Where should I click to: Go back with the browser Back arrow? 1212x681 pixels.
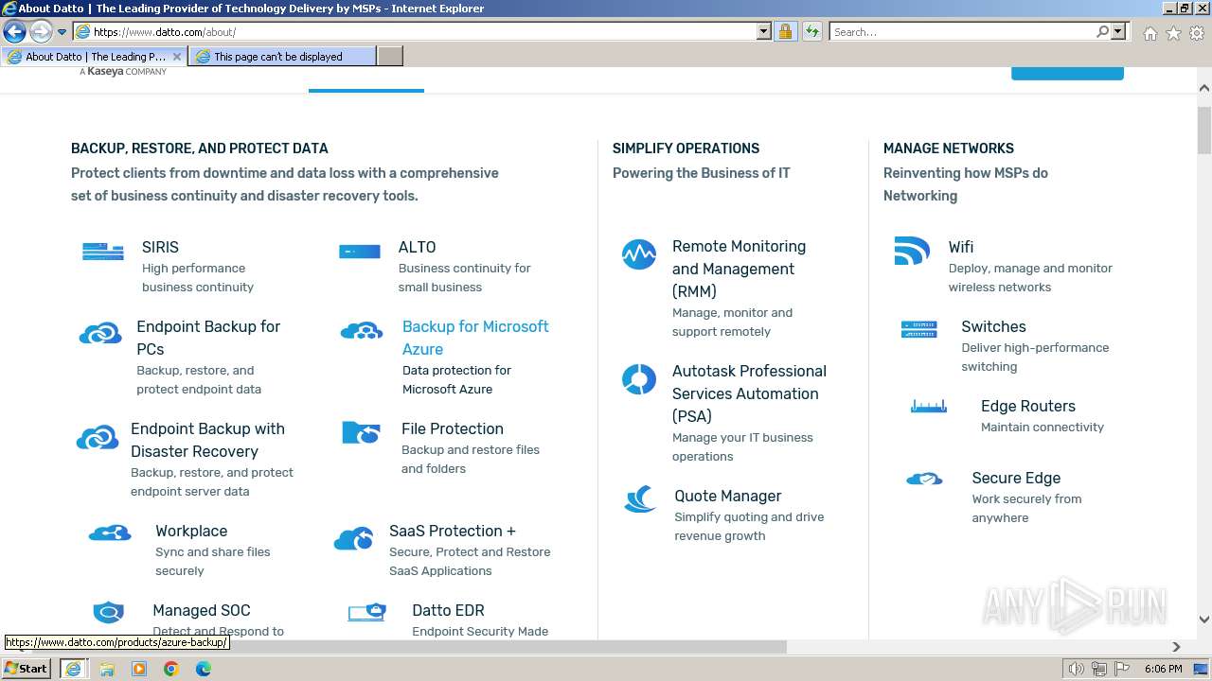pyautogui.click(x=14, y=31)
